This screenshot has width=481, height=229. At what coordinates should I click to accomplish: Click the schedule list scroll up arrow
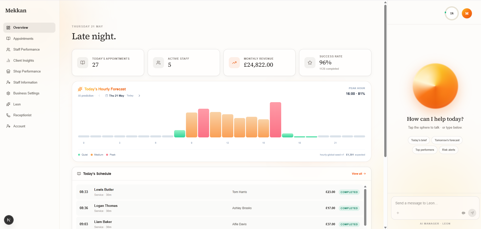[x=365, y=187]
